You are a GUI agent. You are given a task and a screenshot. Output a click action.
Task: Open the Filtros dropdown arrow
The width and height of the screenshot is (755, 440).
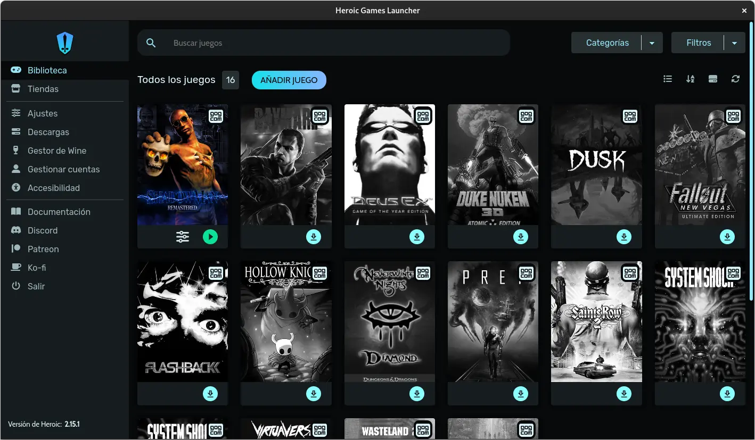[x=735, y=43]
